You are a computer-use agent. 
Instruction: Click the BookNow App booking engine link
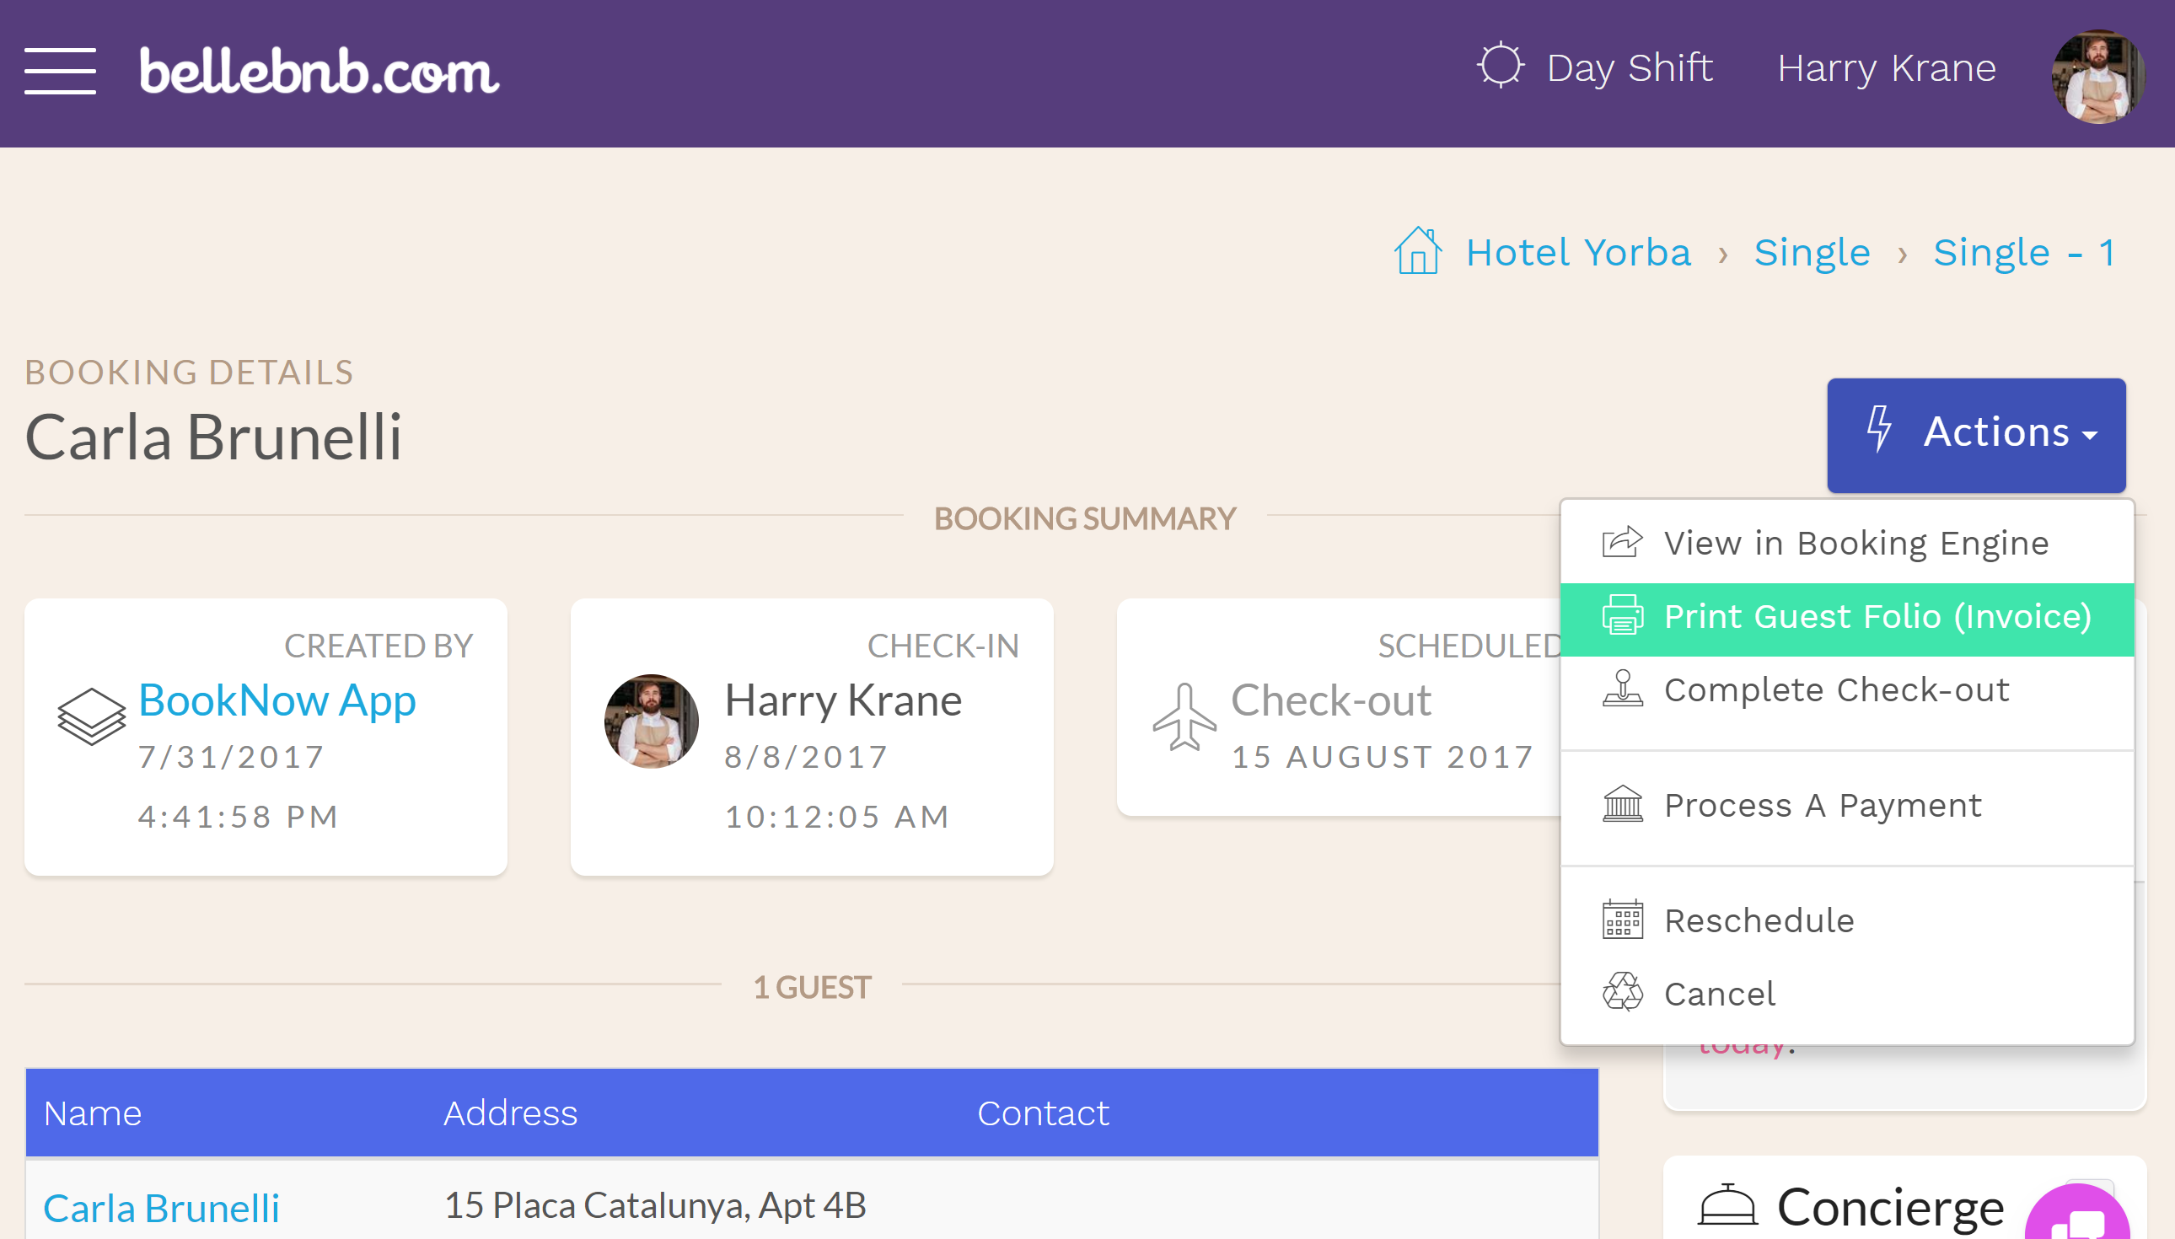point(275,697)
